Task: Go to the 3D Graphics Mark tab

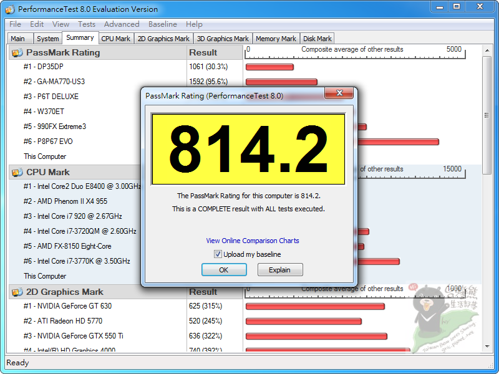Action: coord(223,39)
